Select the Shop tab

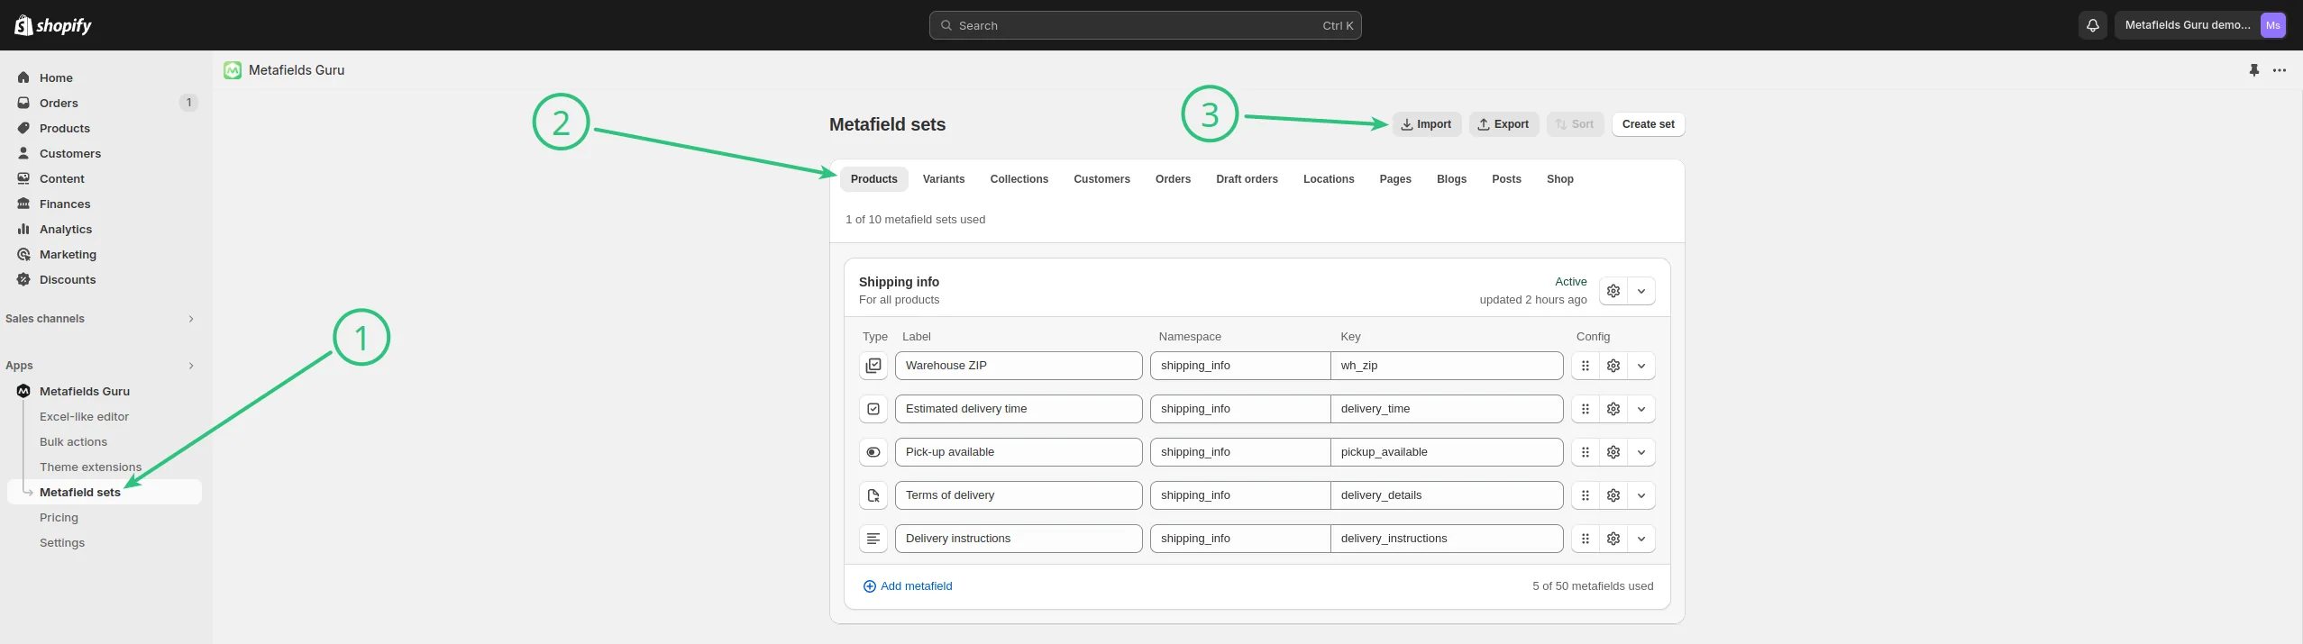tap(1560, 179)
